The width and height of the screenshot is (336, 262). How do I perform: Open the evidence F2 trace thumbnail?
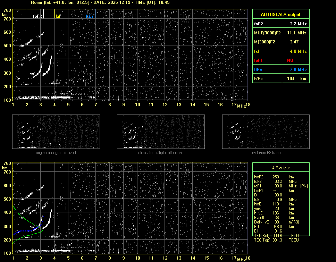[x=266, y=132]
